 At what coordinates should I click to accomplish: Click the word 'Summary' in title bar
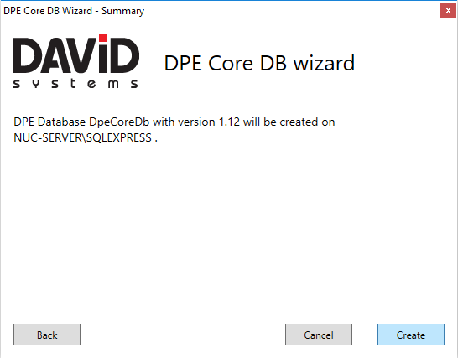coord(123,11)
